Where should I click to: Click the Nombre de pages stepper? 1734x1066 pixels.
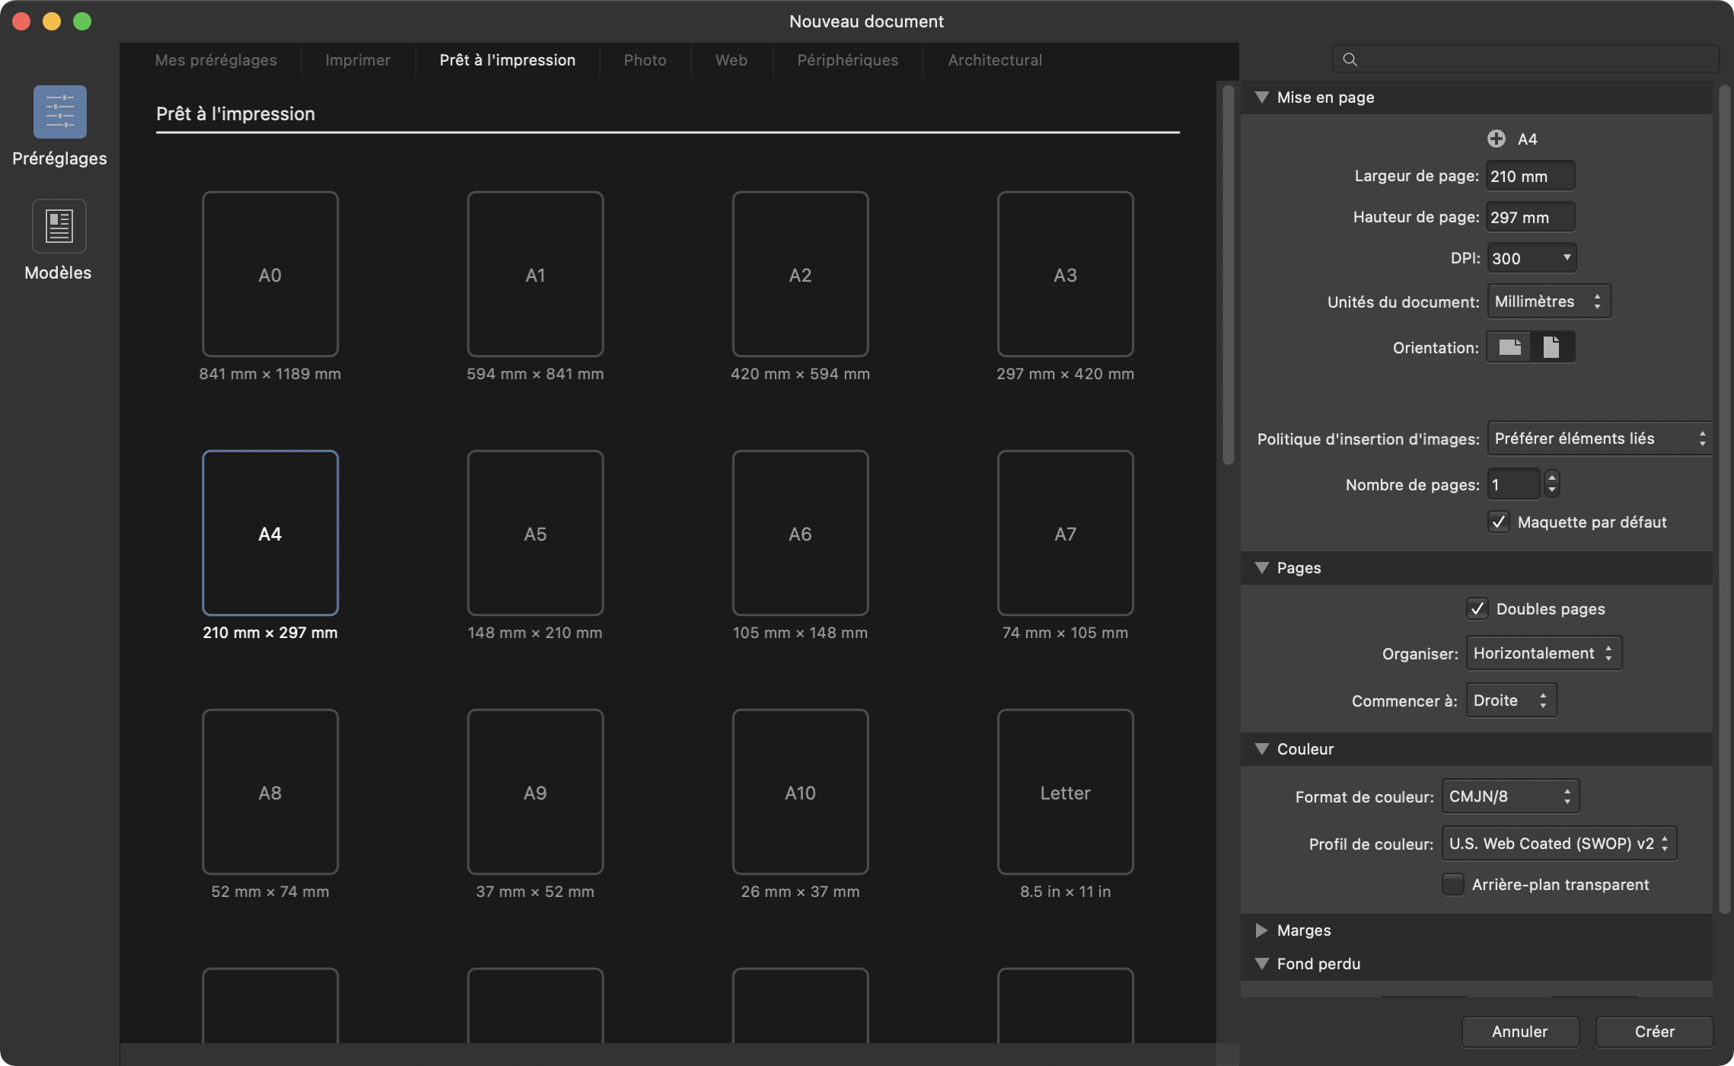click(x=1551, y=484)
